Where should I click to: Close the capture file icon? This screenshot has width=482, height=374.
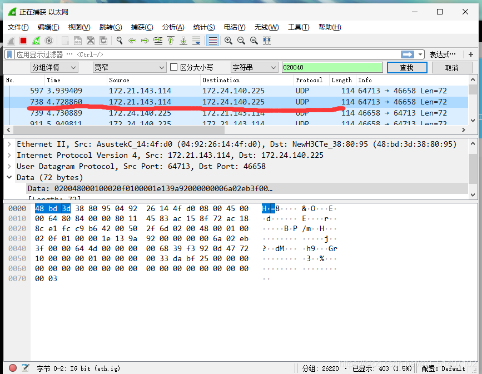point(91,41)
